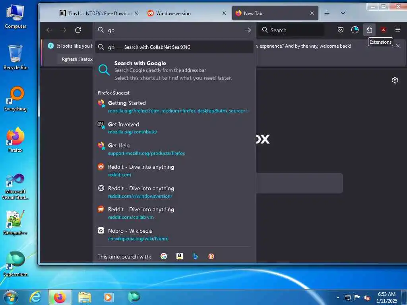This screenshot has width=407, height=305.
Task: Open Internet Explorer from taskbar
Action: pos(35,297)
